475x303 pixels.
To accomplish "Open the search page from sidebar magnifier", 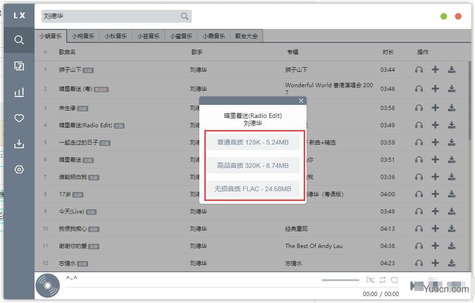I will click(19, 40).
